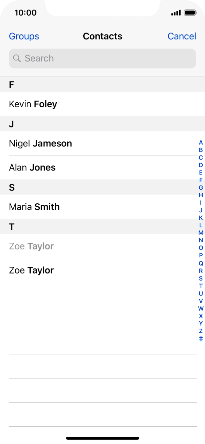Jump to # section in index

point(201,339)
